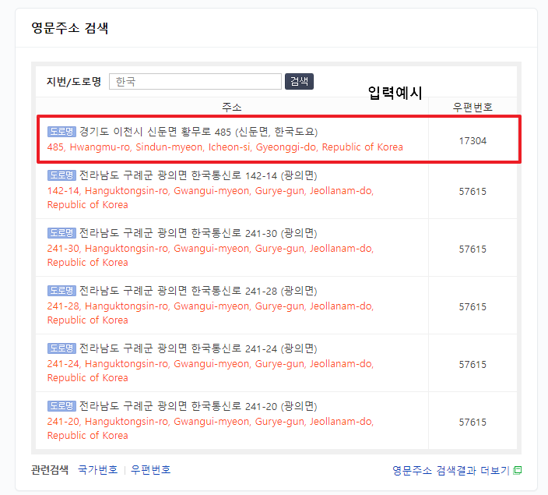Select the 경기도 이천시 신둔면 황무로 485 address
This screenshot has width=548, height=495.
(198, 132)
